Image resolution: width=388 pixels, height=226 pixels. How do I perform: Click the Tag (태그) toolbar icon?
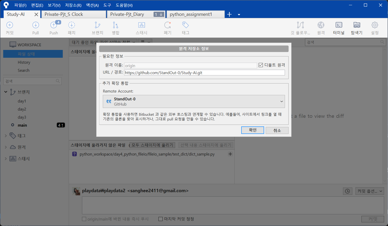click(x=186, y=28)
